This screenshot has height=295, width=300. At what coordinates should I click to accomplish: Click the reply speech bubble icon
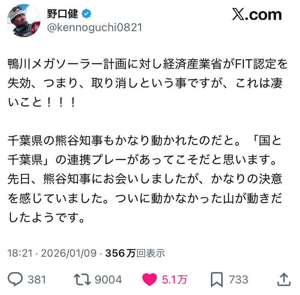click(15, 279)
